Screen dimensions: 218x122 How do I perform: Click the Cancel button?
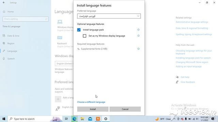(125, 109)
